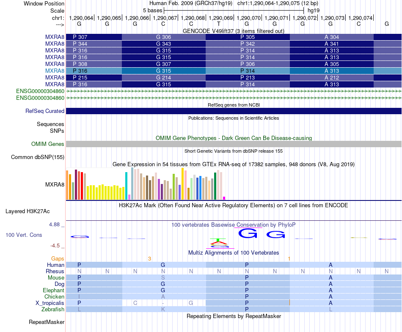
Task: Click the P 213 codon in MXRA8 transcript
Action: pyautogui.click(x=248, y=77)
